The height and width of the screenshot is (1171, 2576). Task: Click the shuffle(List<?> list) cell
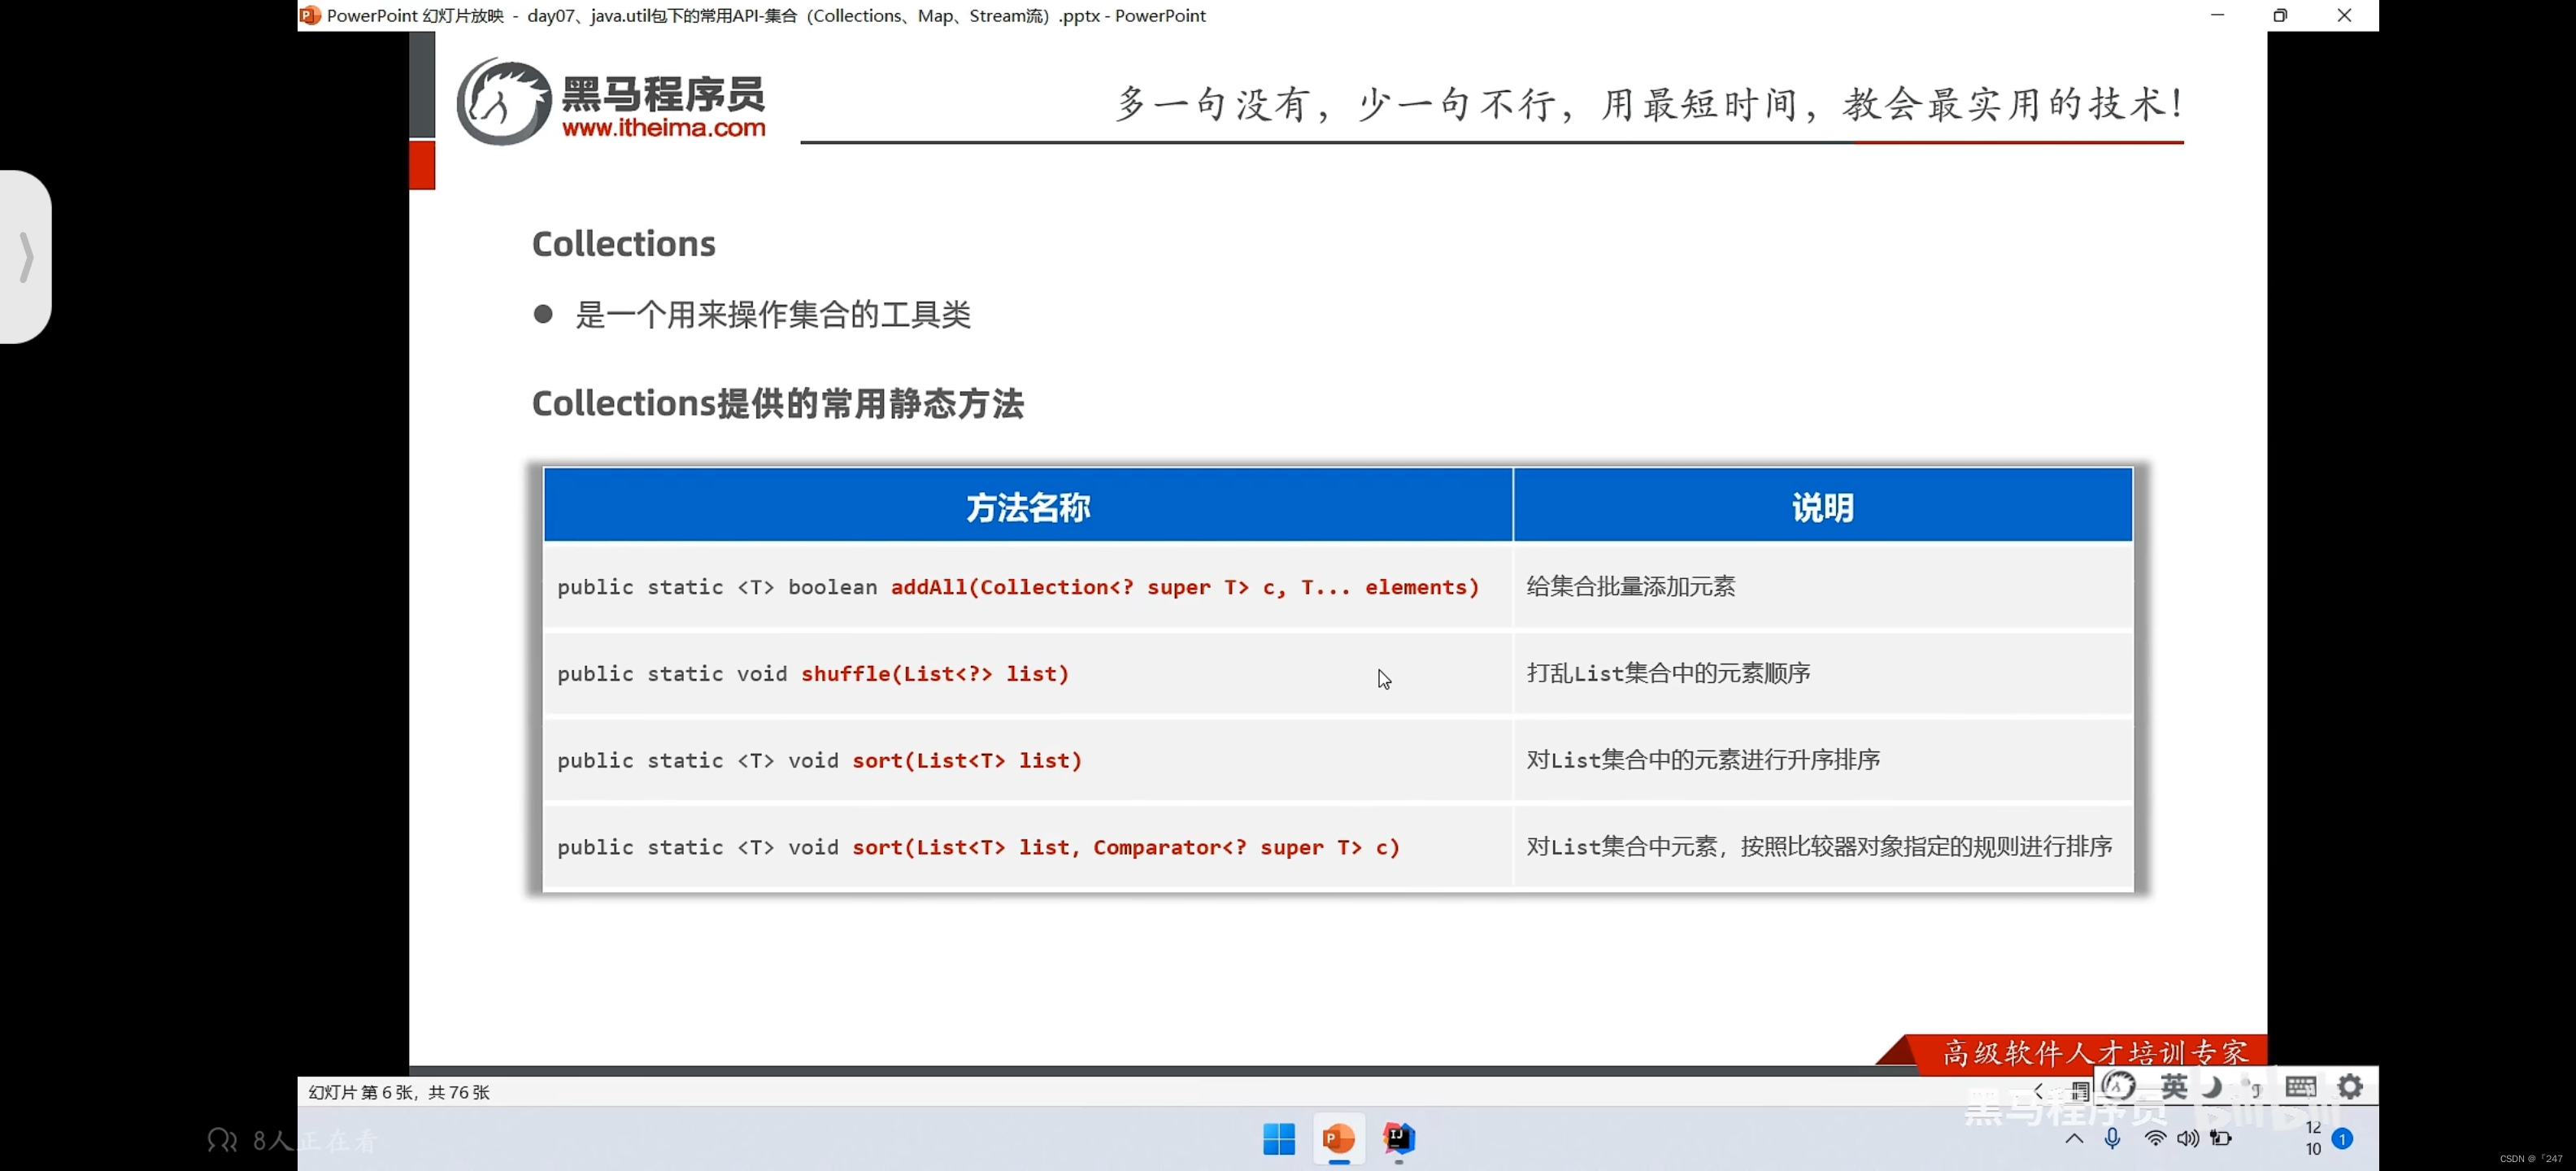(x=1028, y=674)
